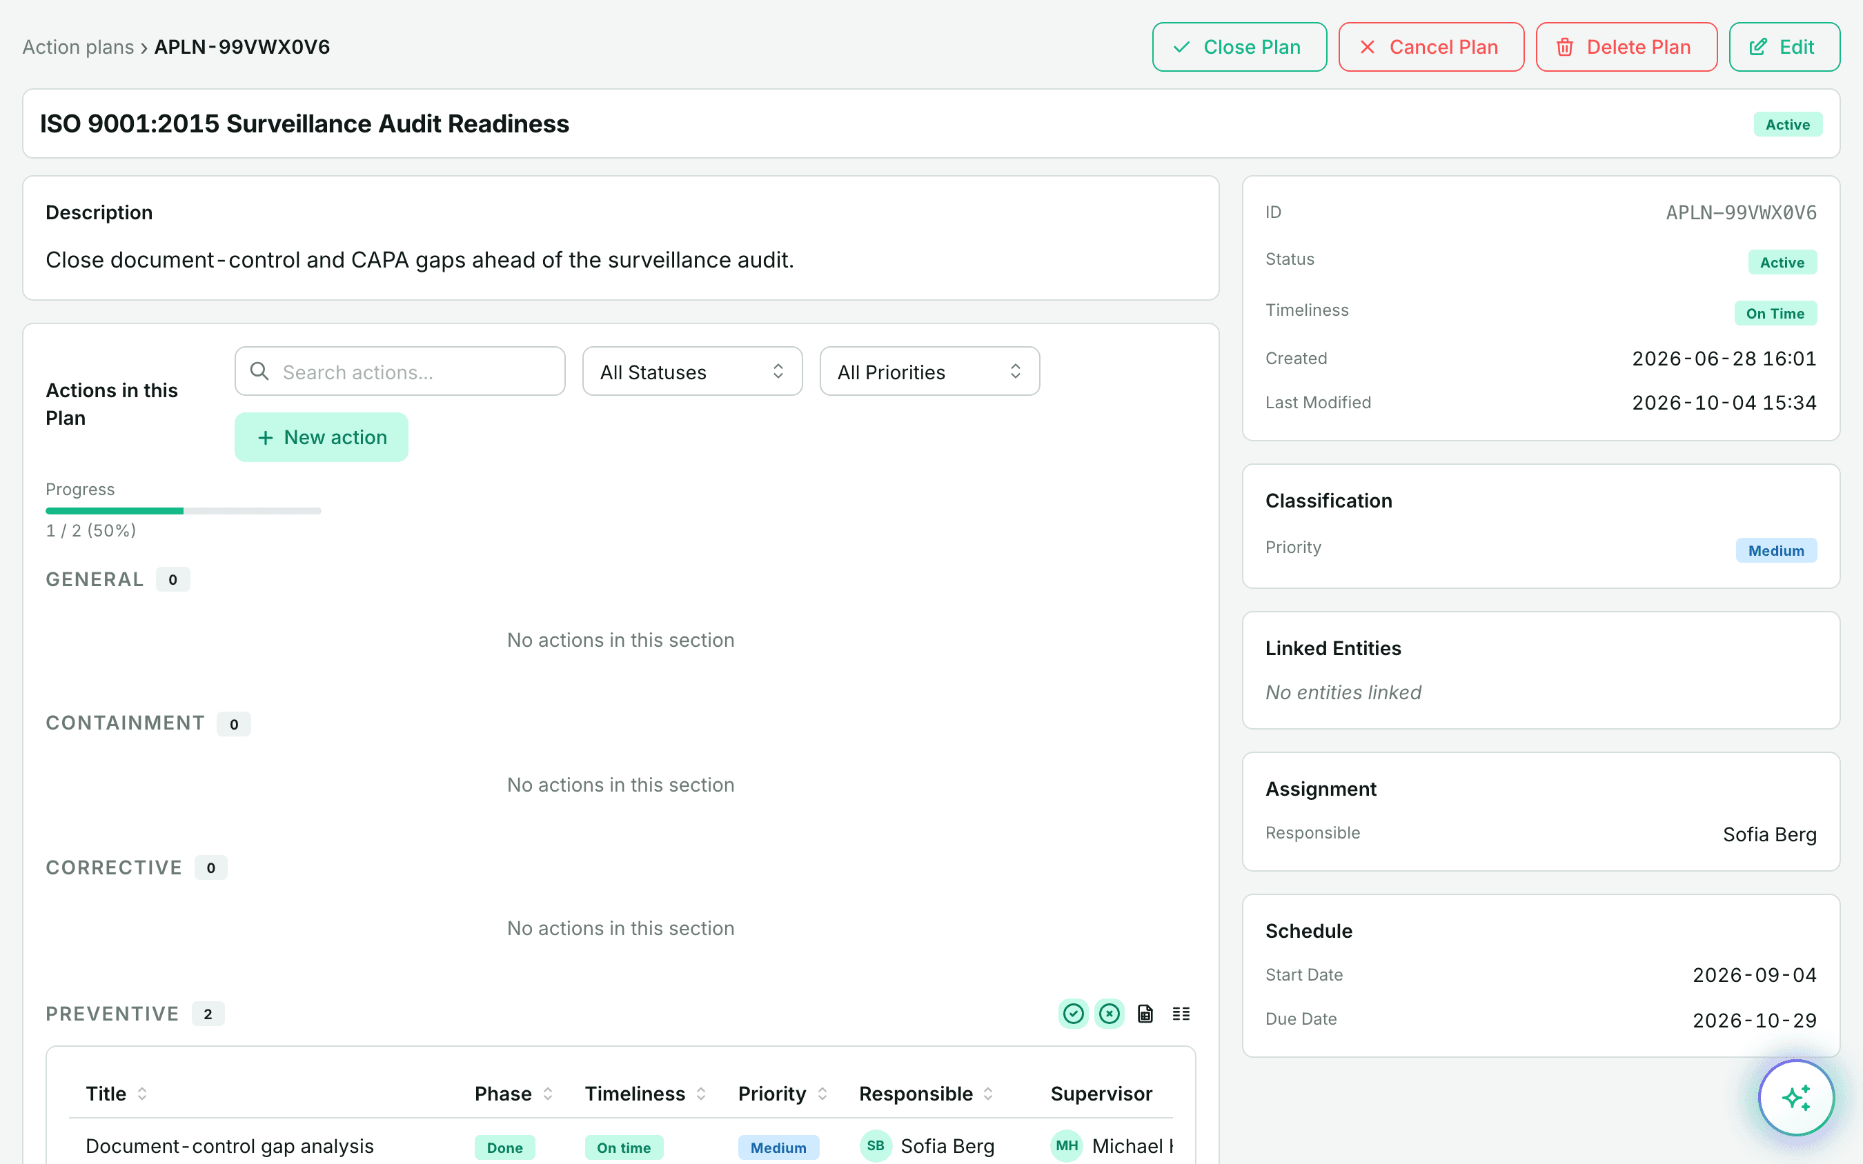
Task: Open the All Statuses dropdown
Action: pos(692,372)
